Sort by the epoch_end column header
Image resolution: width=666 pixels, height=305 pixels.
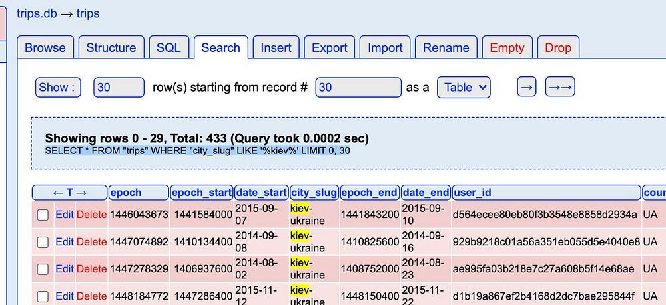(370, 193)
